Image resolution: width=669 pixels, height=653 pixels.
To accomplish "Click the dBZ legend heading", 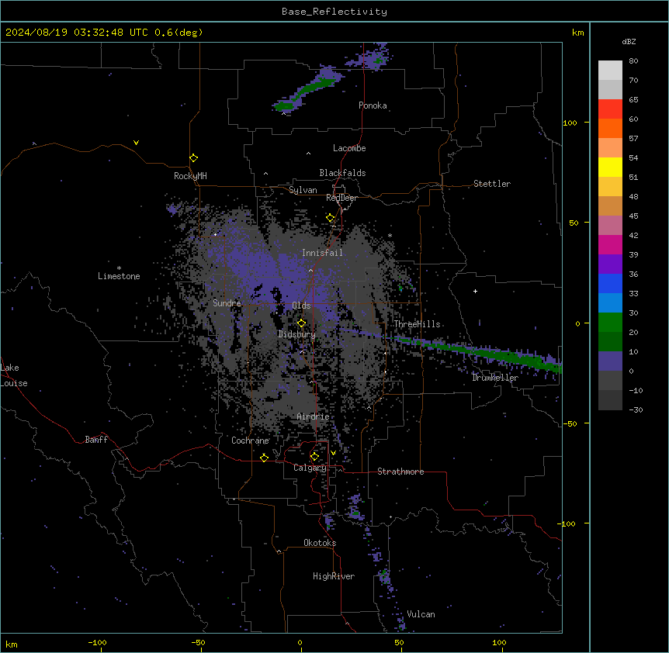I will pos(629,41).
